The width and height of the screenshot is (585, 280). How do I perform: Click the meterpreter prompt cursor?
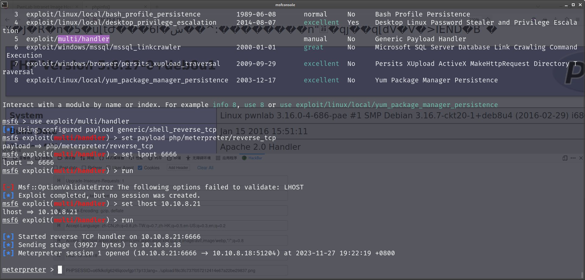(60, 270)
